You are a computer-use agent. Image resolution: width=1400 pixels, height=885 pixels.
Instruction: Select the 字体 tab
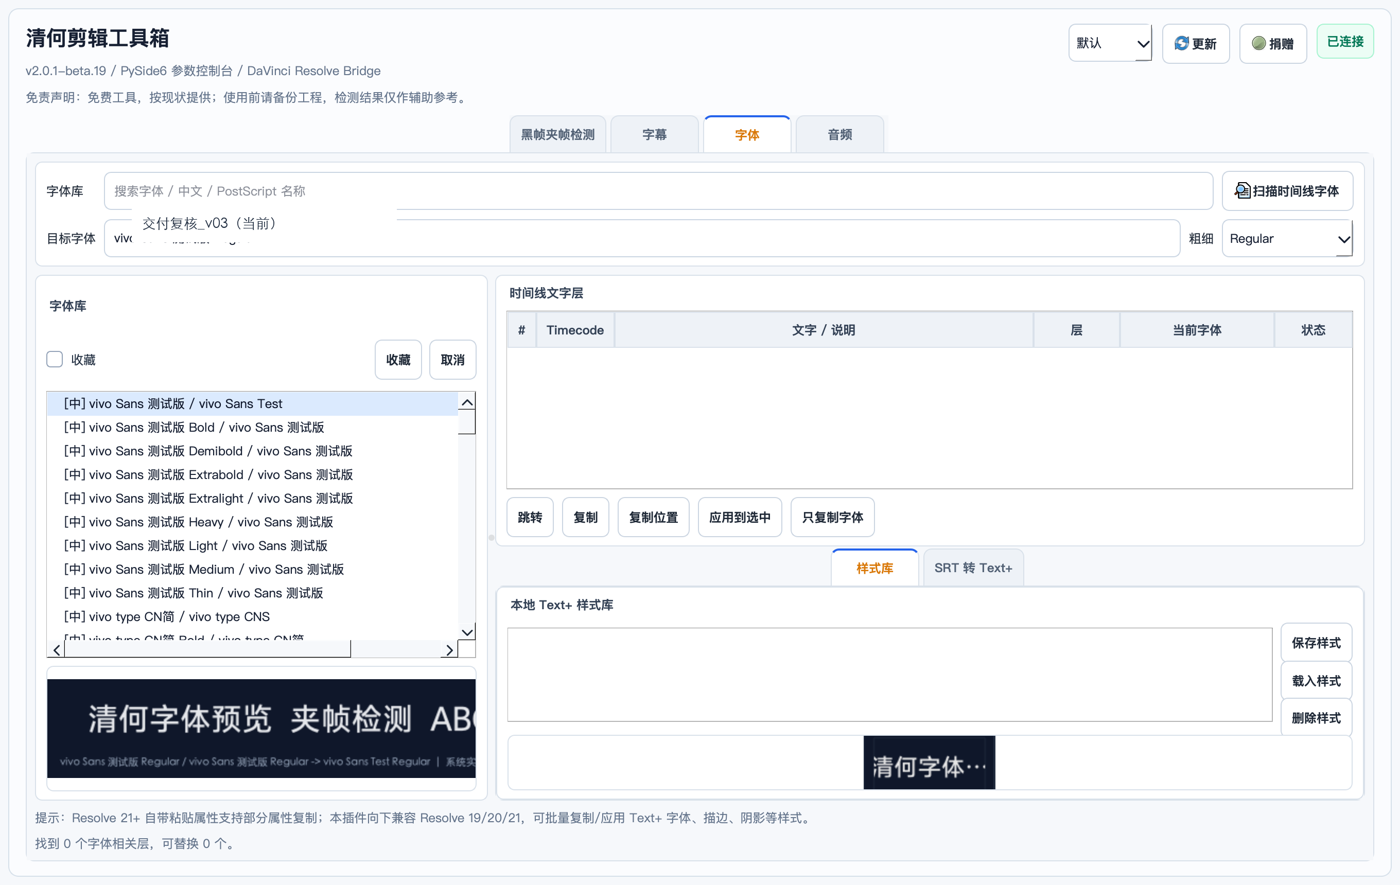pos(747,135)
